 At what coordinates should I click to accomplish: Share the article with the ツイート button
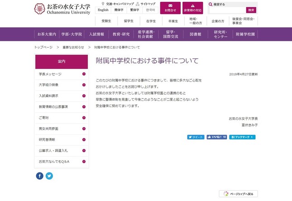point(196,136)
